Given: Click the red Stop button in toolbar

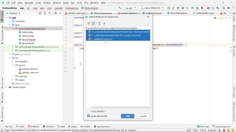Looking at the screenshot, I should pyautogui.click(x=202, y=8).
